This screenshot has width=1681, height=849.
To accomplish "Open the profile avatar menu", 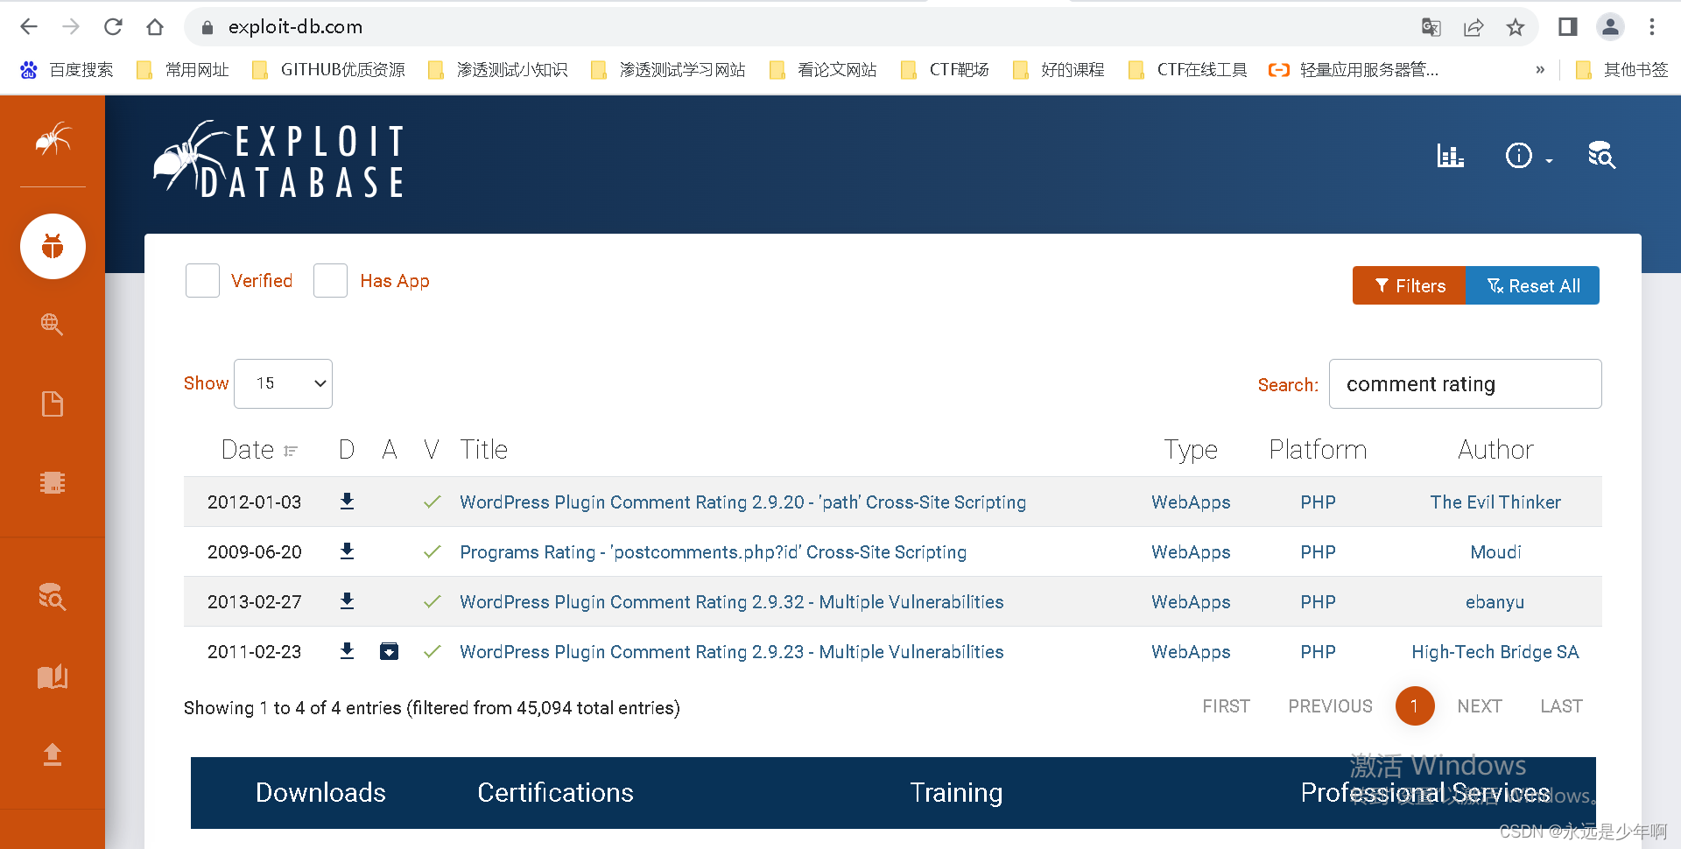I will click(x=1610, y=27).
